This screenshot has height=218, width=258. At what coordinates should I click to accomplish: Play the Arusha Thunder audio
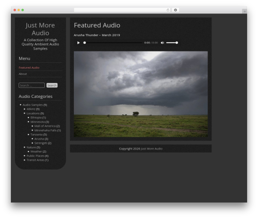pos(78,43)
